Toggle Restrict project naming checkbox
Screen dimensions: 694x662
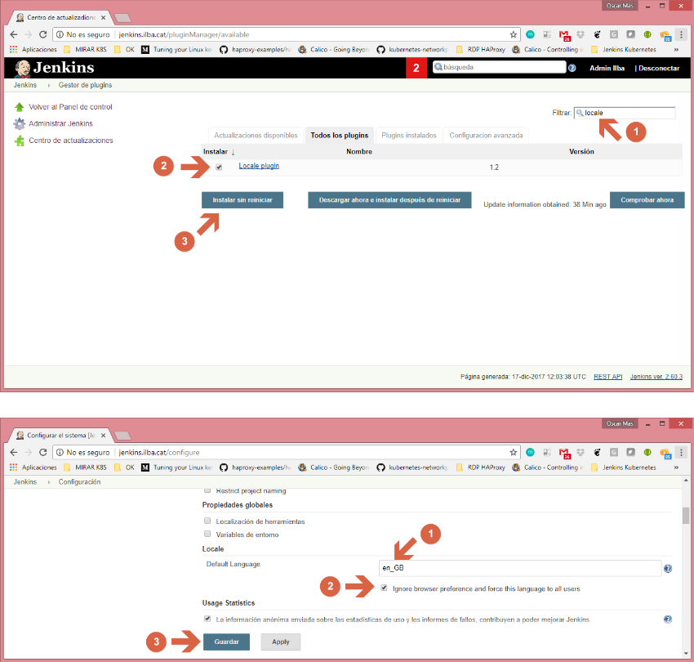click(207, 490)
